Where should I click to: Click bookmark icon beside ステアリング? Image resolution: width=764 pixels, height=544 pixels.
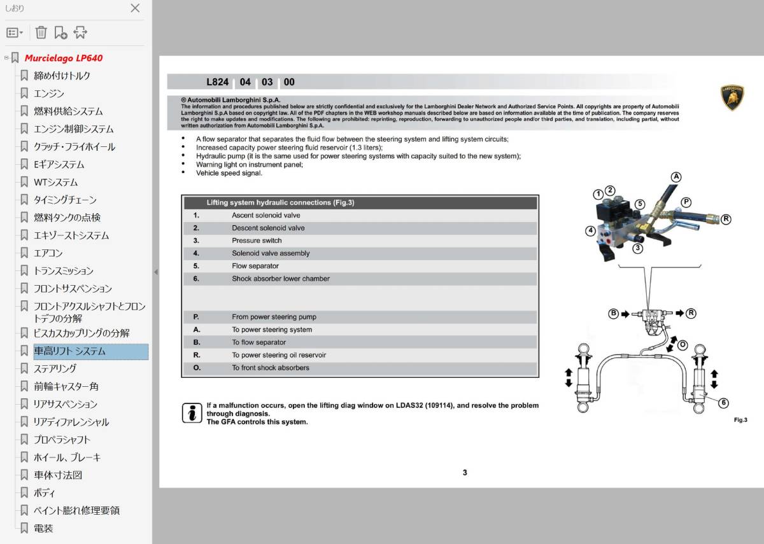(x=24, y=369)
